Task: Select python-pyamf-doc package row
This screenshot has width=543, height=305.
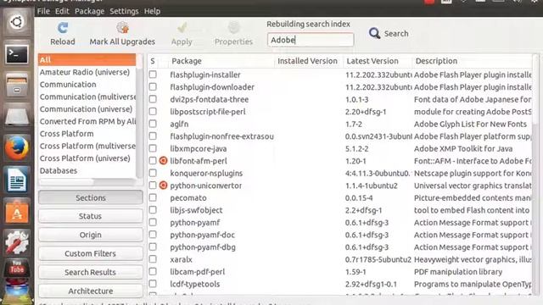Action: coord(340,235)
